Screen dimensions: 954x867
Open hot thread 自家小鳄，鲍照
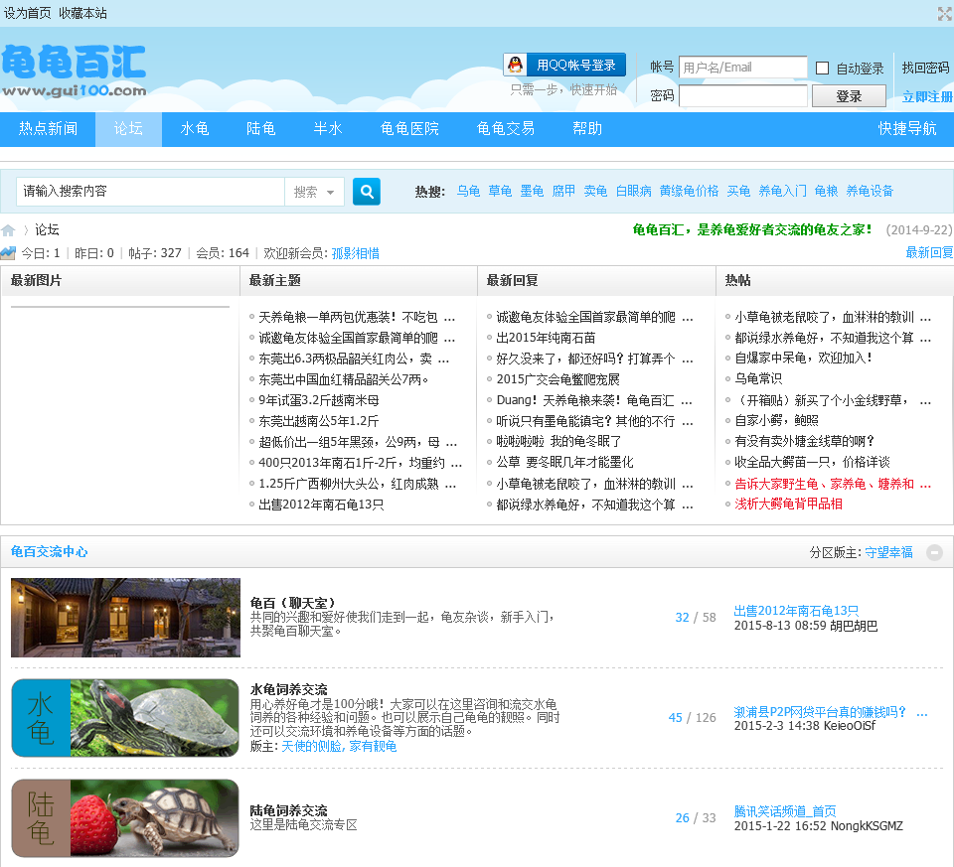click(776, 421)
